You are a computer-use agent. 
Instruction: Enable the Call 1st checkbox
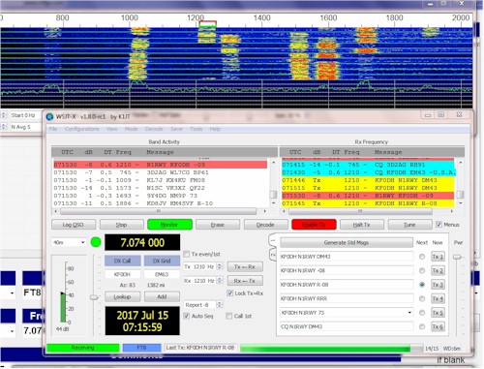(x=229, y=316)
